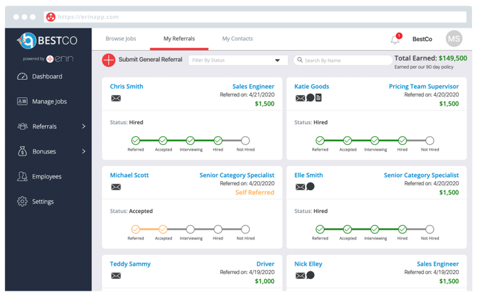Image resolution: width=477 pixels, height=297 pixels.
Task: Open the Dashboard gauge icon
Action: [22, 76]
